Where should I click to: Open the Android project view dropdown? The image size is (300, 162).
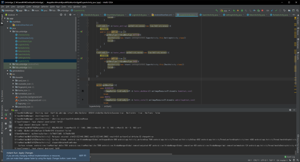[x=11, y=15]
